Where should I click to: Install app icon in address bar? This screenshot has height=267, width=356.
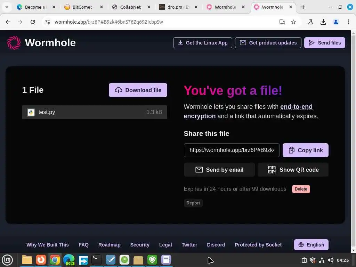pos(282,22)
